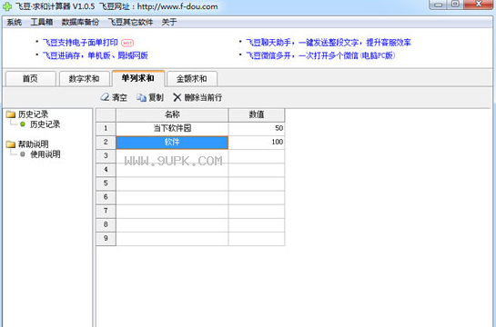Click the table's top-left corner select-all cell
The width and height of the screenshot is (496, 327).
tap(106, 114)
